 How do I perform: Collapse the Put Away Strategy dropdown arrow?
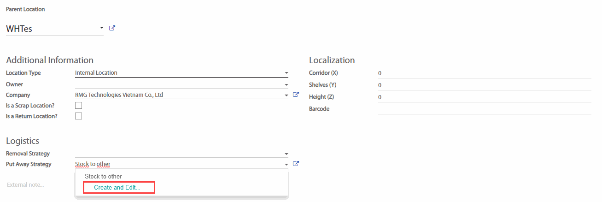click(286, 164)
